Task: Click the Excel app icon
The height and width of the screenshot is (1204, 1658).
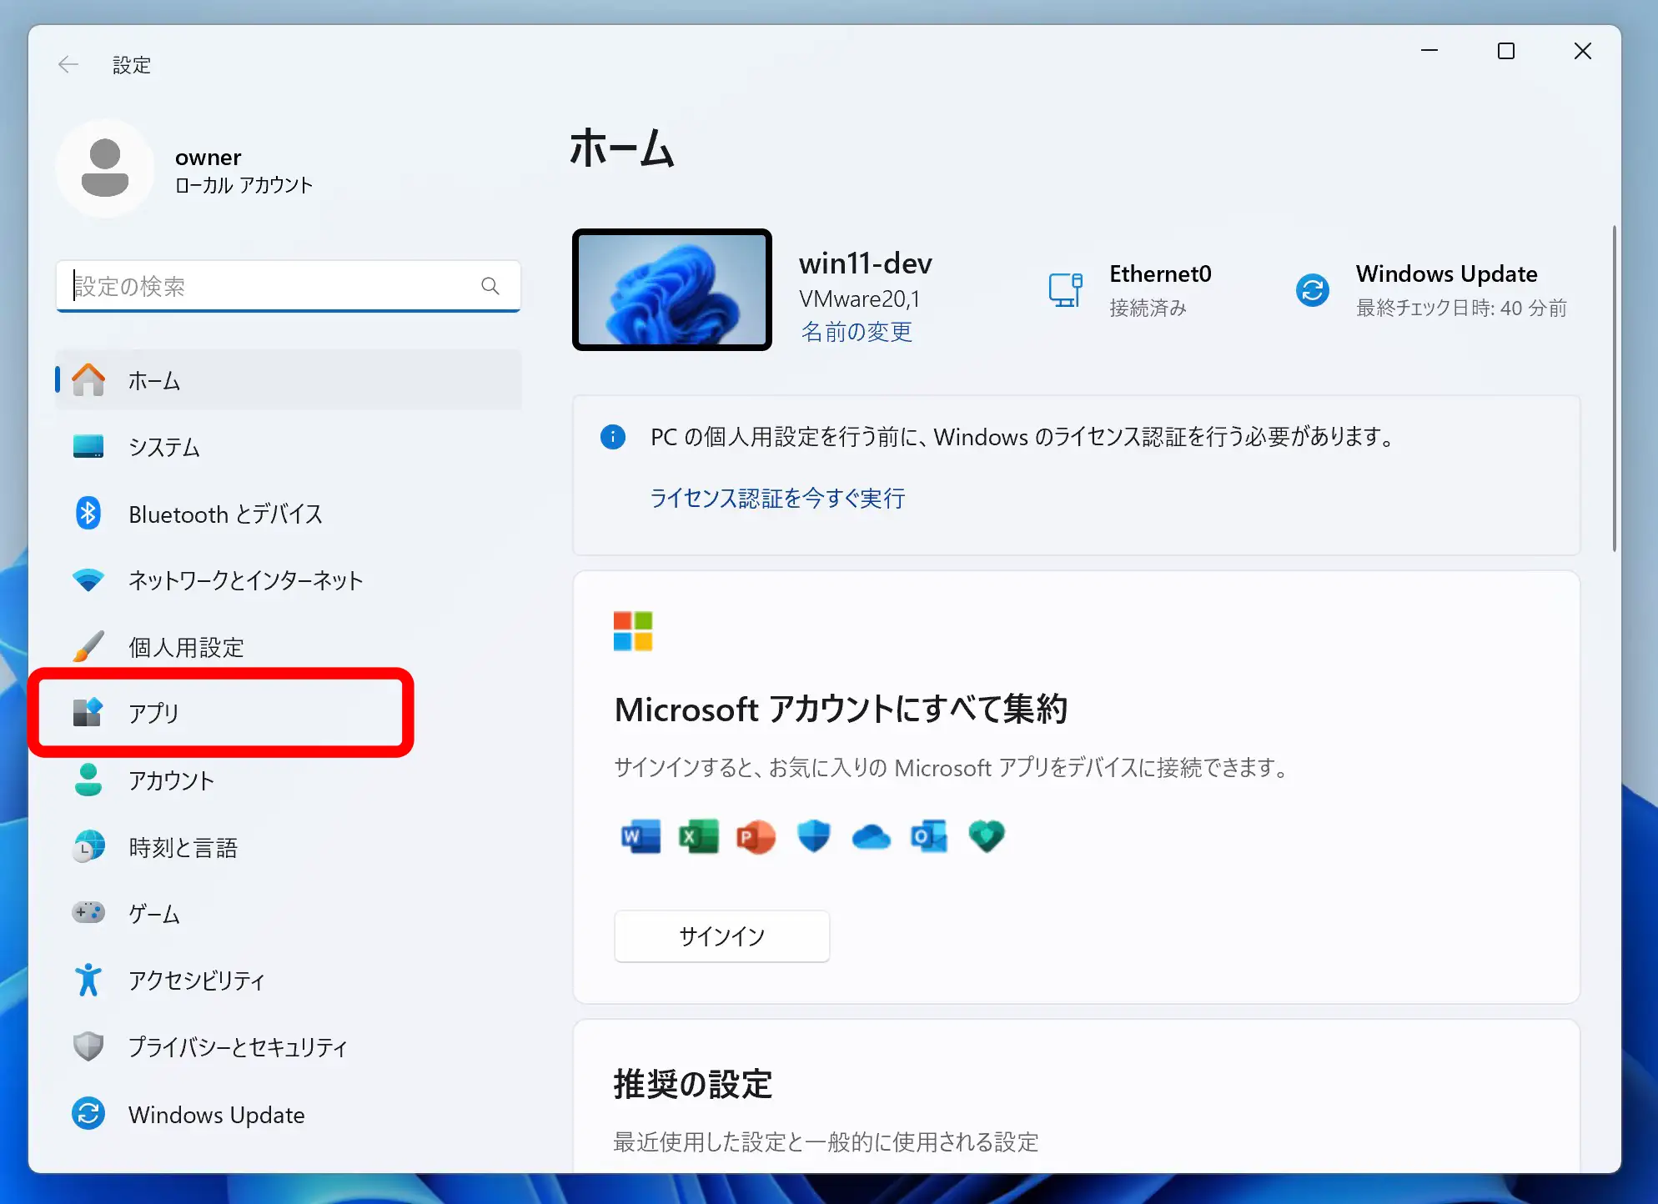Action: 699,836
